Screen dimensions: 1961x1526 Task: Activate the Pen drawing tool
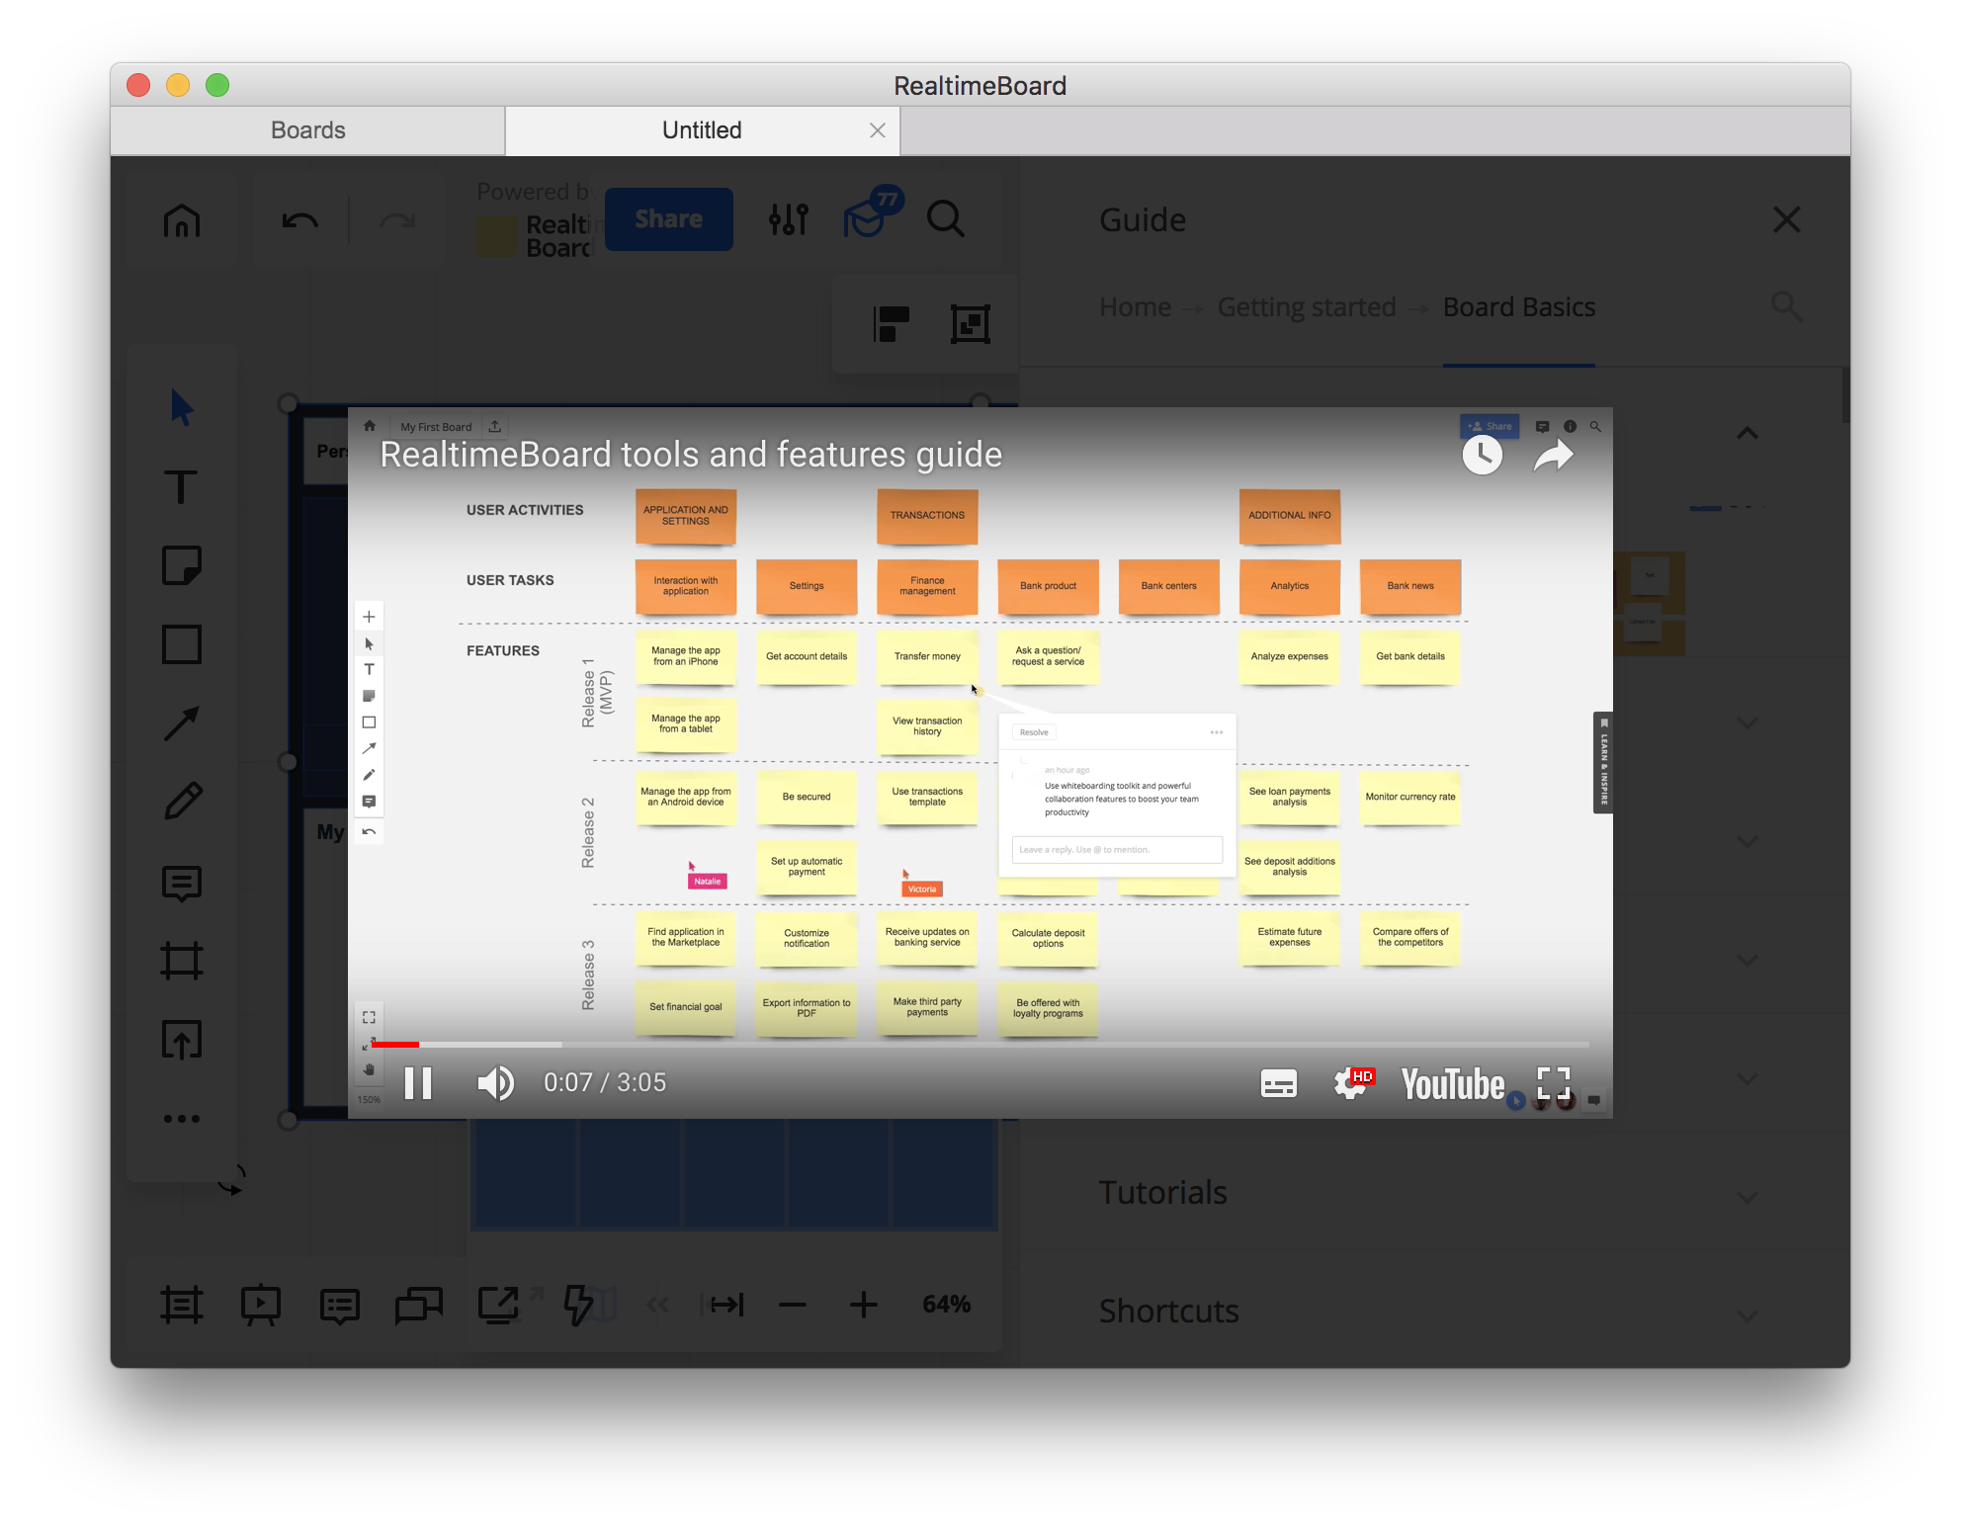coord(184,802)
